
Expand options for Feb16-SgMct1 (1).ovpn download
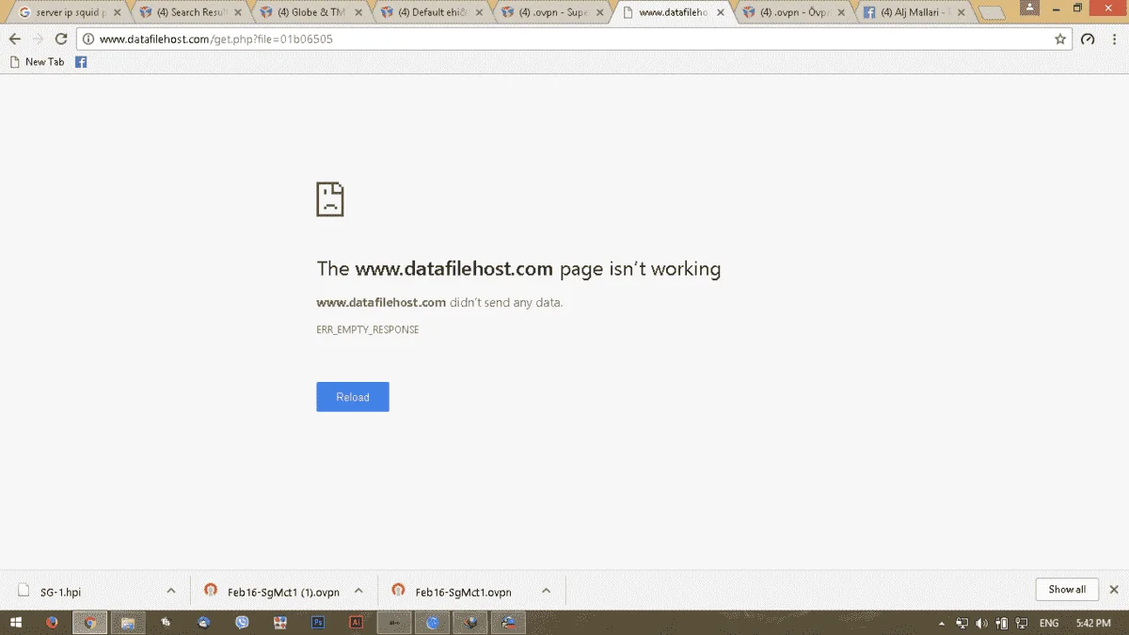point(358,591)
